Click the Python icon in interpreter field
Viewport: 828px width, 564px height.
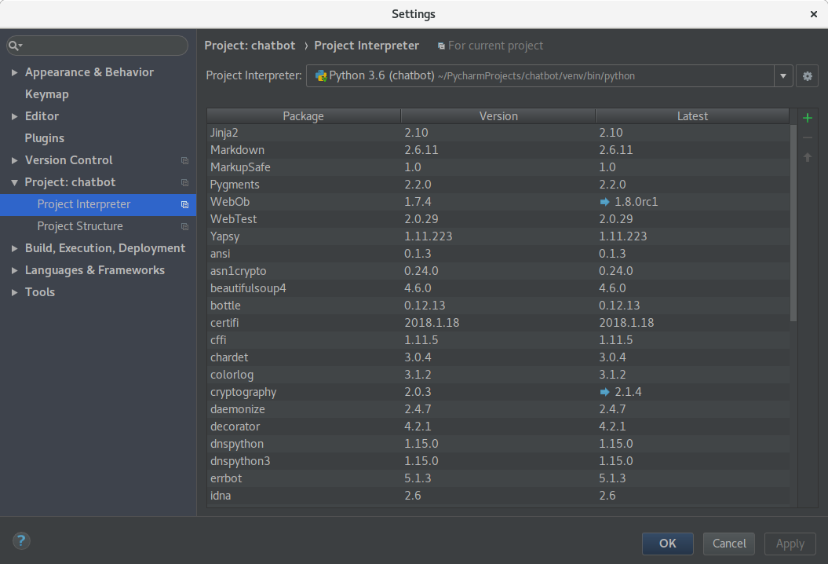tap(320, 76)
